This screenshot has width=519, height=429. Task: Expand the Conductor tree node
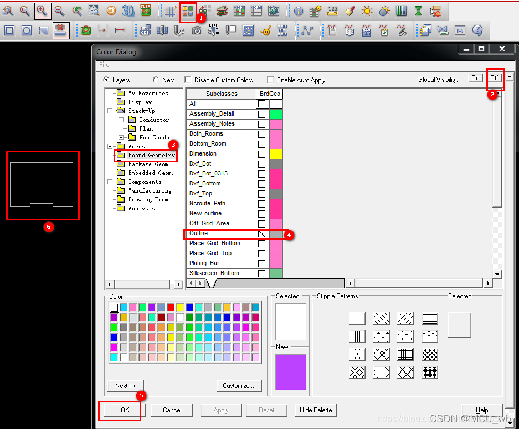coord(121,120)
